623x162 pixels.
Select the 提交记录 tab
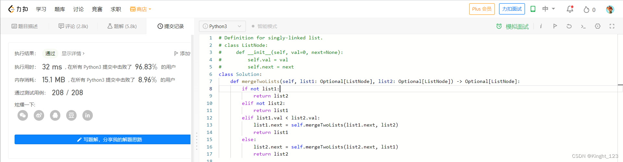click(x=171, y=26)
